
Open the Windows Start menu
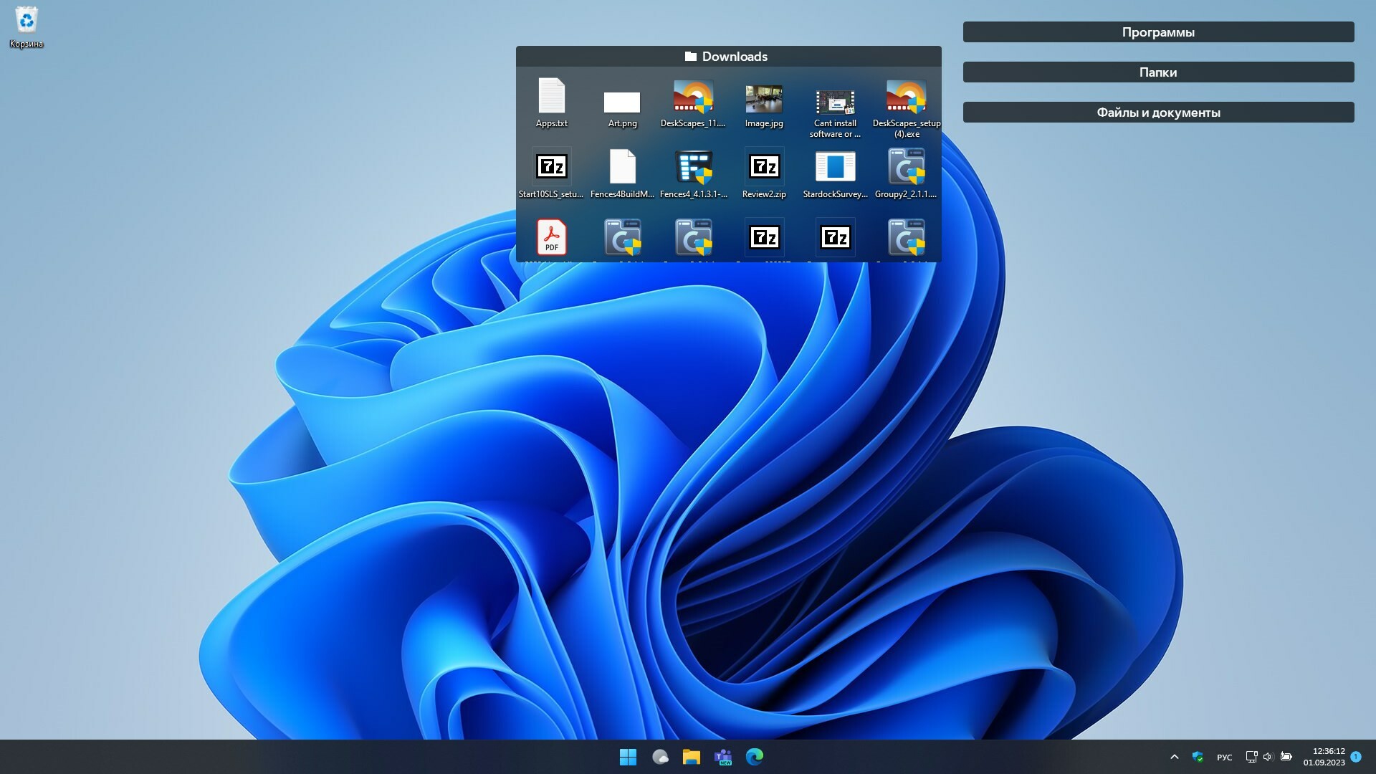pos(628,757)
